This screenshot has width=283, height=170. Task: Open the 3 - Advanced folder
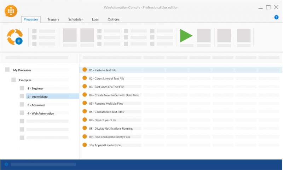[36, 105]
